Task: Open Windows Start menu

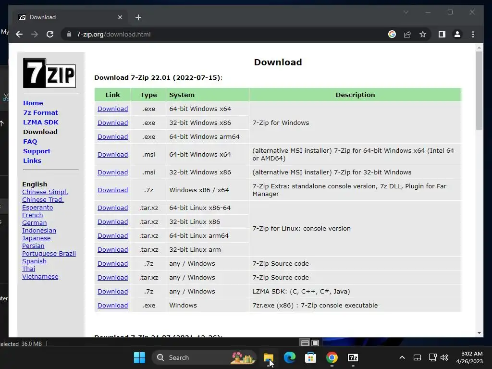Action: (139, 357)
